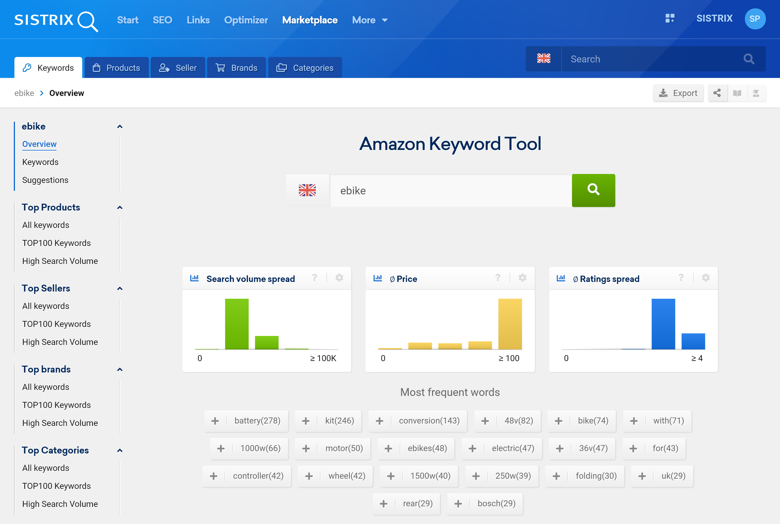Viewport: 780px width, 524px height.
Task: Click the SISTRIX account name in header
Action: tap(714, 18)
